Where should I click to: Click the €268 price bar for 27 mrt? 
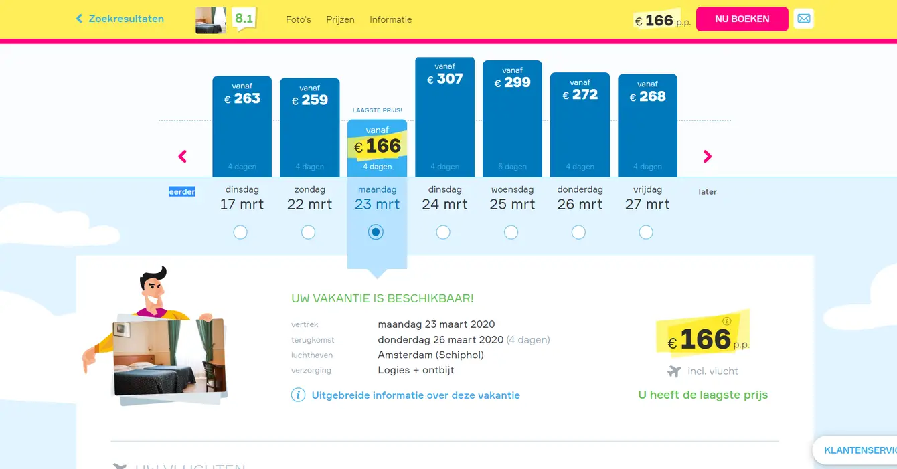click(x=648, y=126)
